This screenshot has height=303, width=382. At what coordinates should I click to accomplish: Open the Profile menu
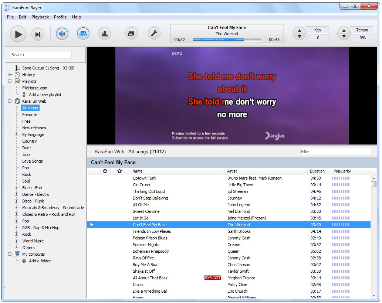tap(60, 17)
